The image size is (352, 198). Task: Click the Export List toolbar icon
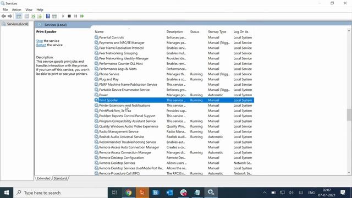40,16
